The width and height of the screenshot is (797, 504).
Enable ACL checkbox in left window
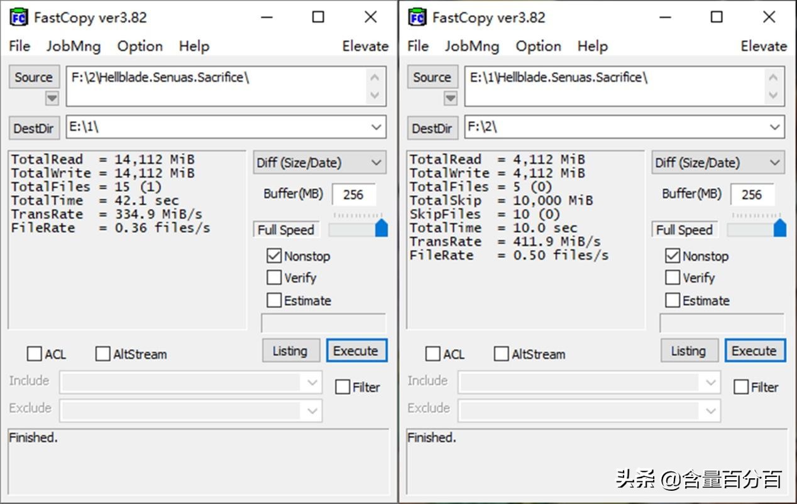pyautogui.click(x=34, y=354)
